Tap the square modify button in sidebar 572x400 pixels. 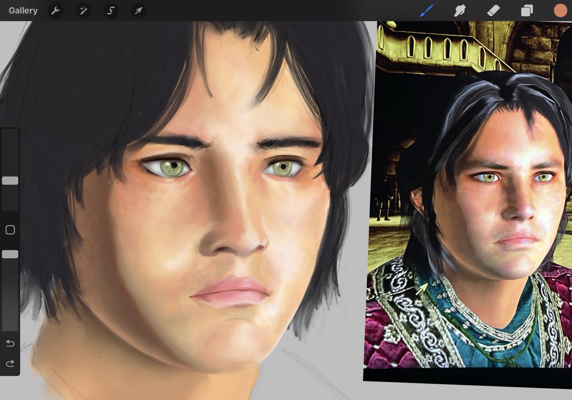[10, 230]
